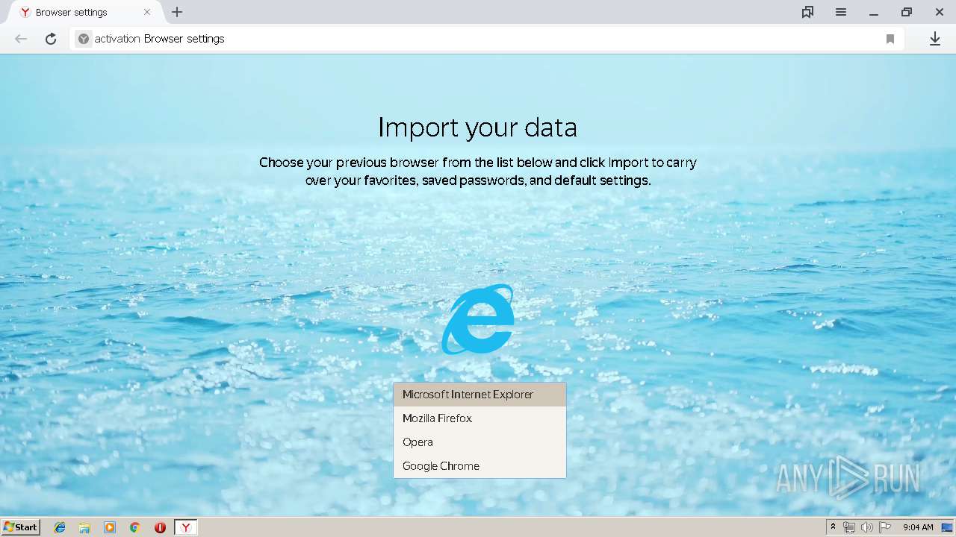Open the Yandex Browser hamburger menu
The image size is (956, 537).
(841, 12)
